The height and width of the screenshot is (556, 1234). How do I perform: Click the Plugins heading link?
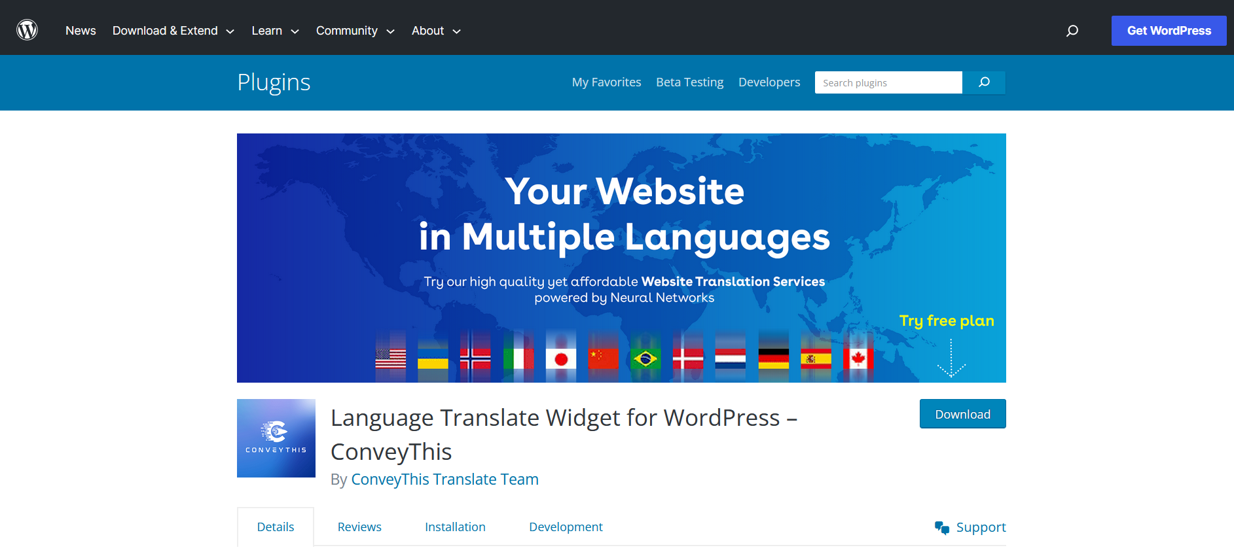tap(274, 82)
